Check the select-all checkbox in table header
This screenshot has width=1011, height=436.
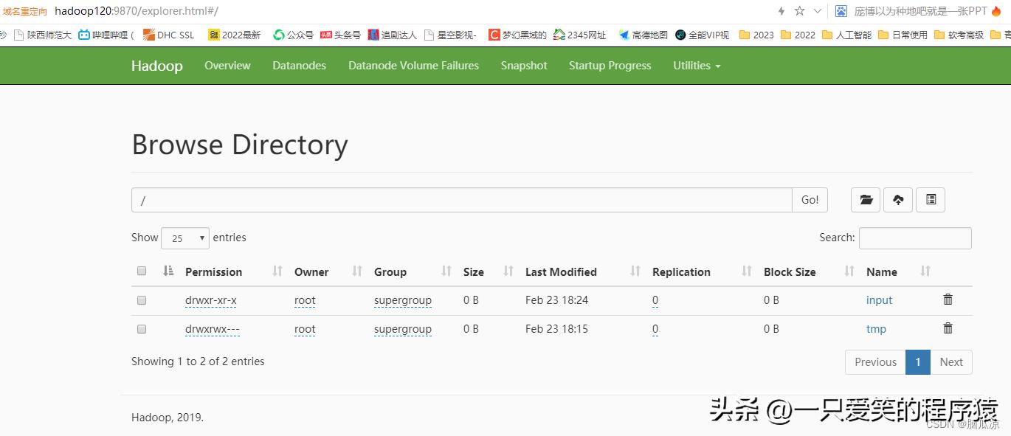142,270
